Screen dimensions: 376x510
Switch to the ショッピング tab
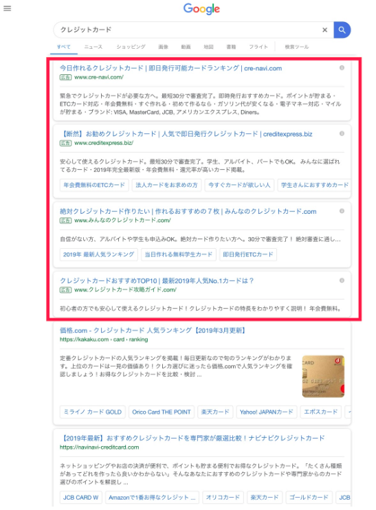click(x=131, y=47)
